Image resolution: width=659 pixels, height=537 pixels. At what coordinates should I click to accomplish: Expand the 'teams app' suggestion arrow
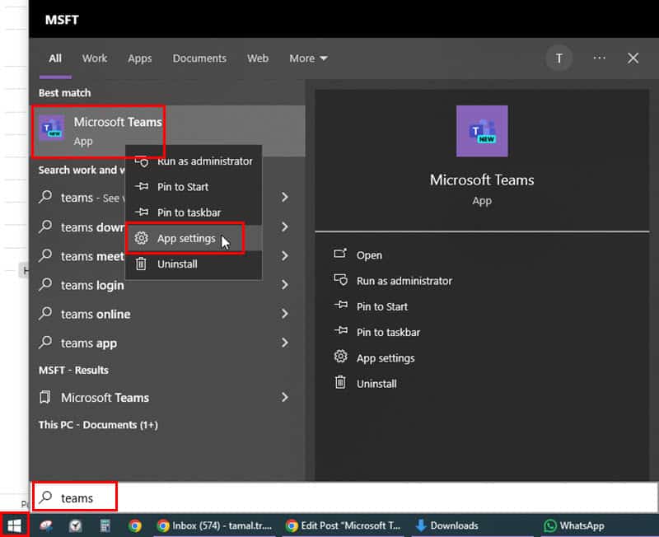point(284,343)
